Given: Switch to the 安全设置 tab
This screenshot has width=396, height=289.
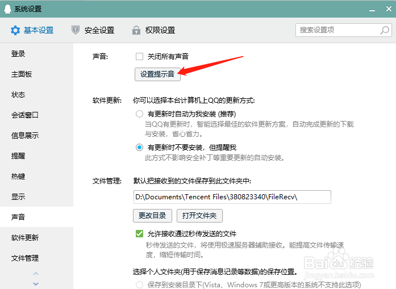Looking at the screenshot, I should [93, 30].
